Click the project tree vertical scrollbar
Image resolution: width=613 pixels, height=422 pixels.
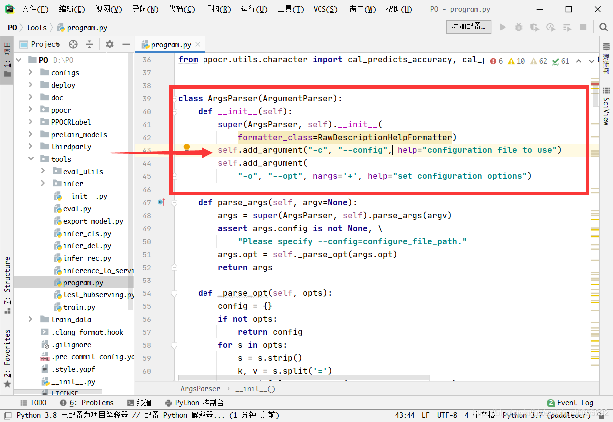(131, 182)
